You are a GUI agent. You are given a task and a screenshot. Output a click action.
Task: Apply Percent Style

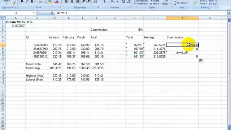pyautogui.click(x=112, y=1)
